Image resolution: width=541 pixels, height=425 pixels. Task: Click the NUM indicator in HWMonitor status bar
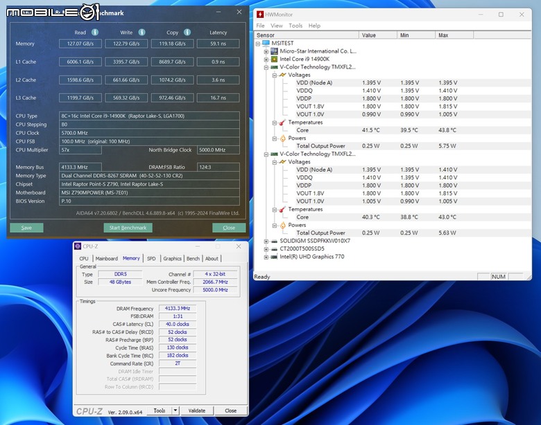point(498,277)
